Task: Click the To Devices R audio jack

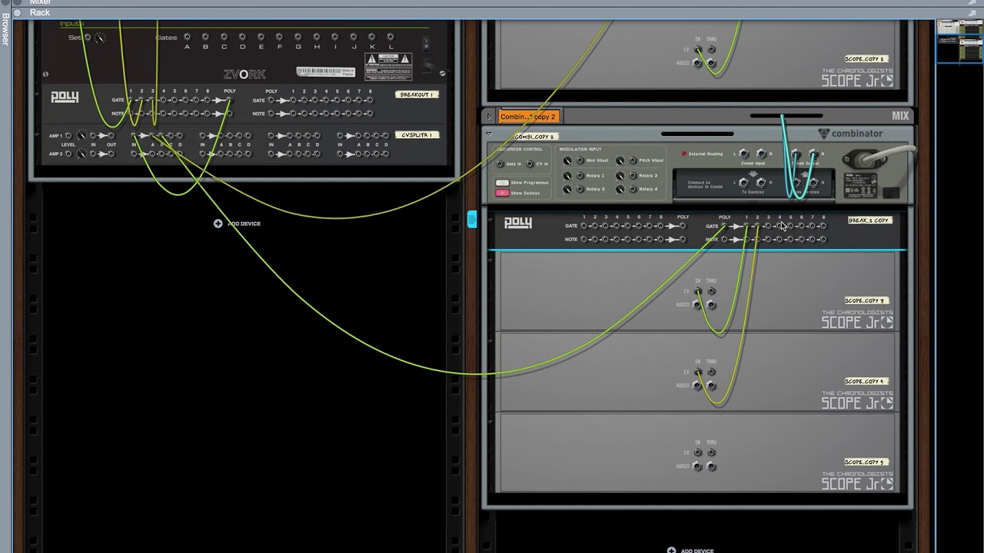Action: [x=761, y=182]
